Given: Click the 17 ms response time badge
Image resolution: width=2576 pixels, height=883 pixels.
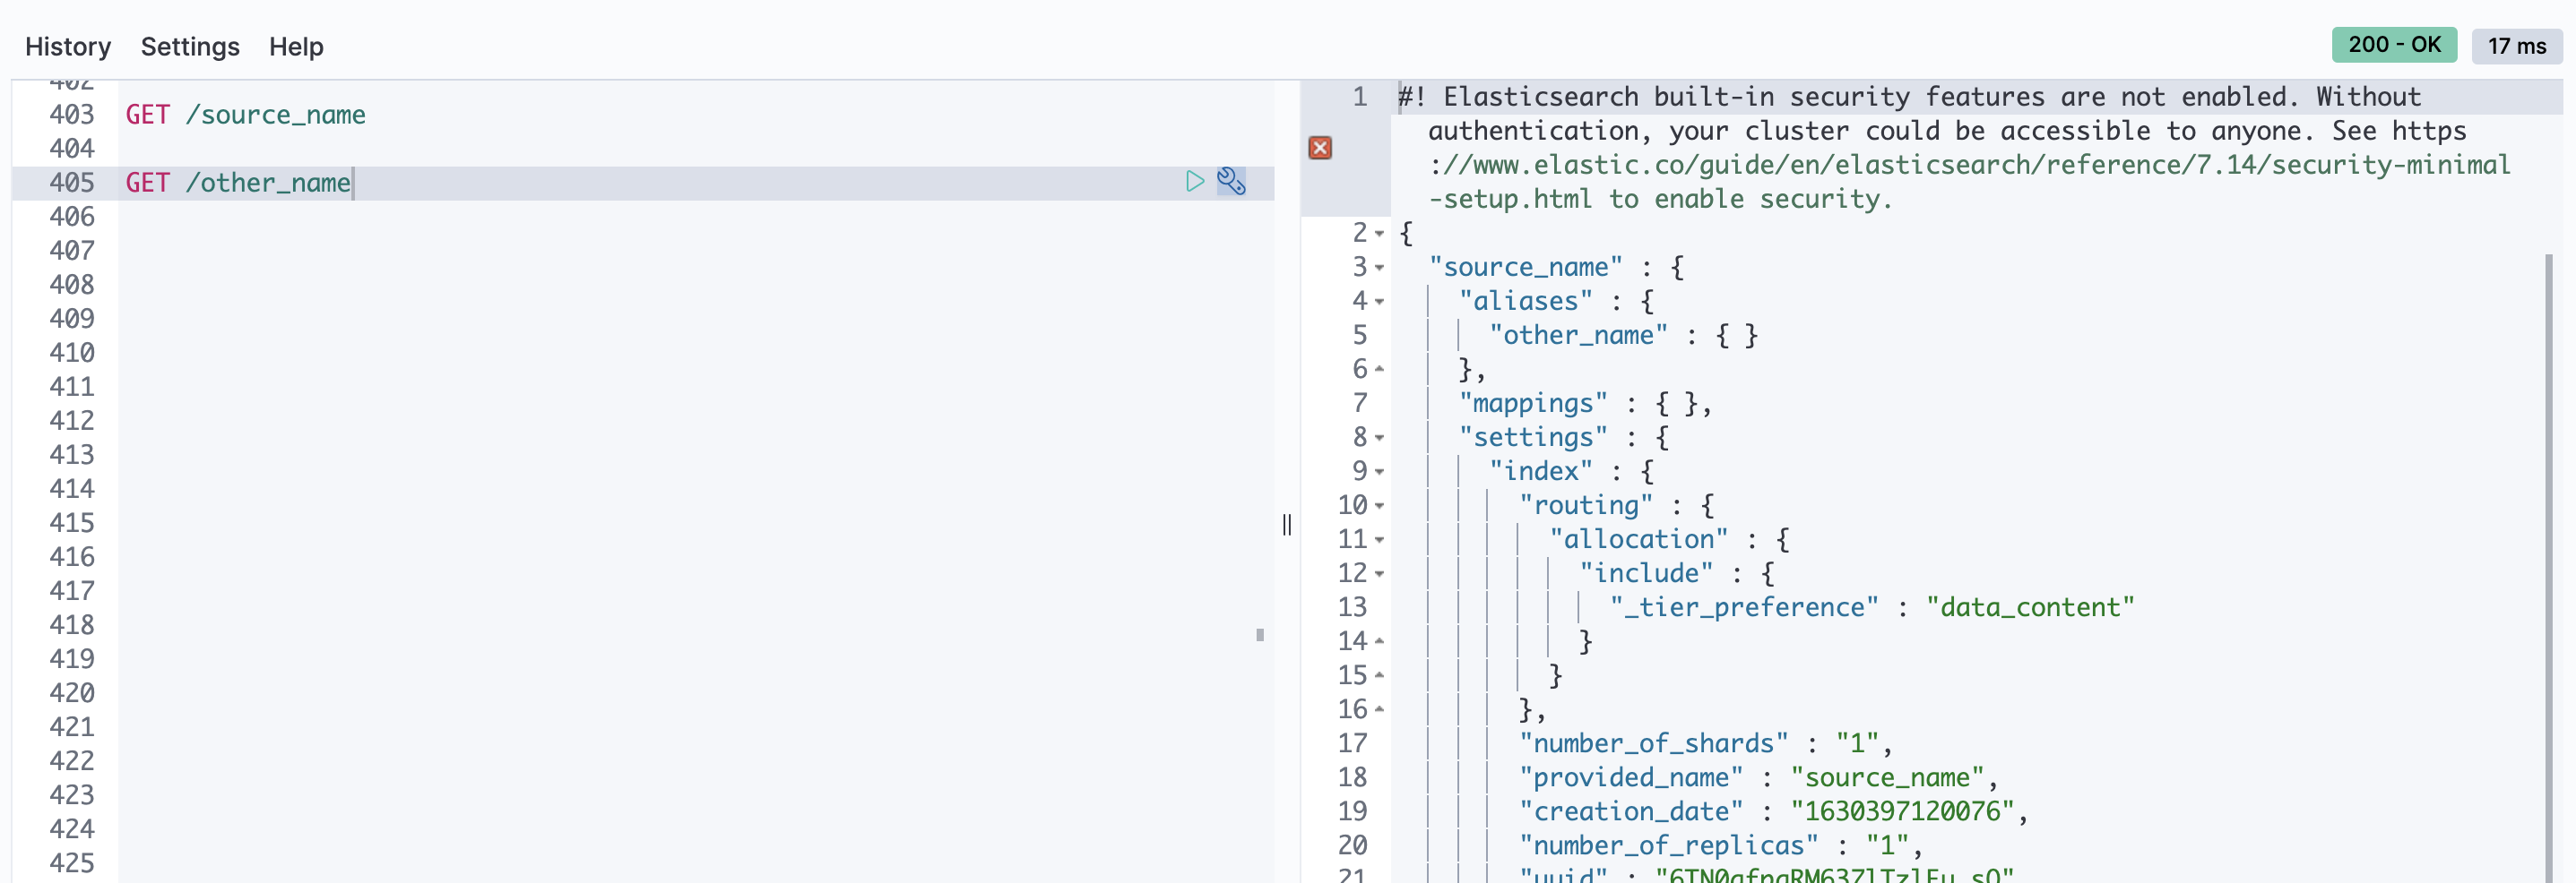Looking at the screenshot, I should (x=2517, y=46).
